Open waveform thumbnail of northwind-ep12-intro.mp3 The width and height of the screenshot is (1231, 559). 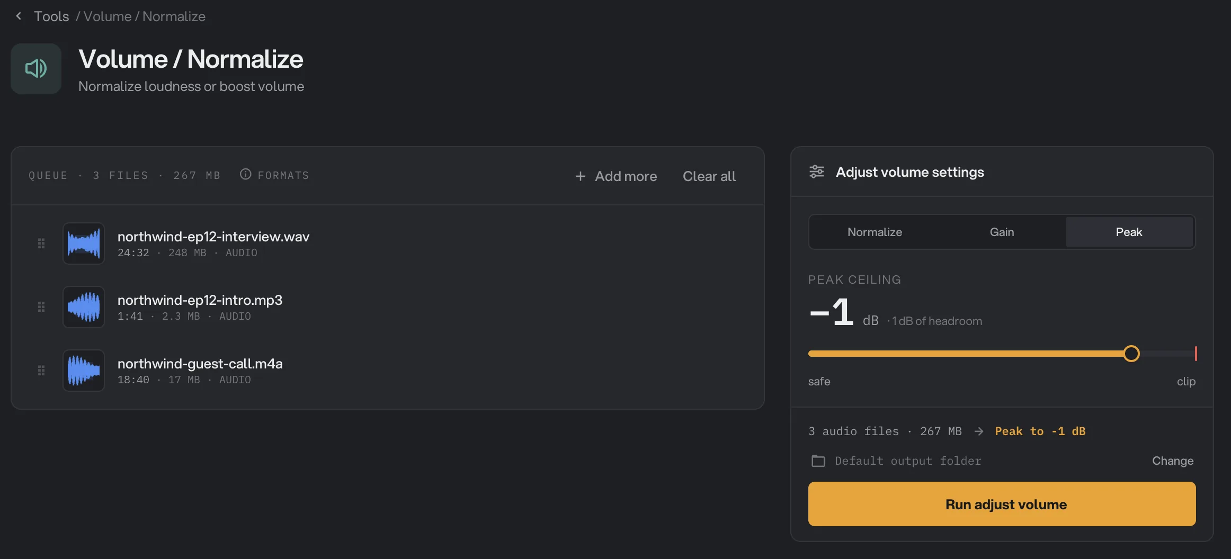84,307
